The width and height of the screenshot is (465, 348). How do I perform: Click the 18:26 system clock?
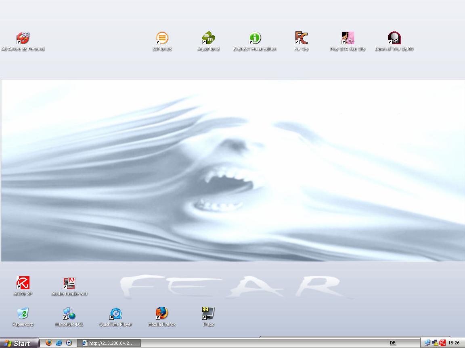[x=454, y=343]
